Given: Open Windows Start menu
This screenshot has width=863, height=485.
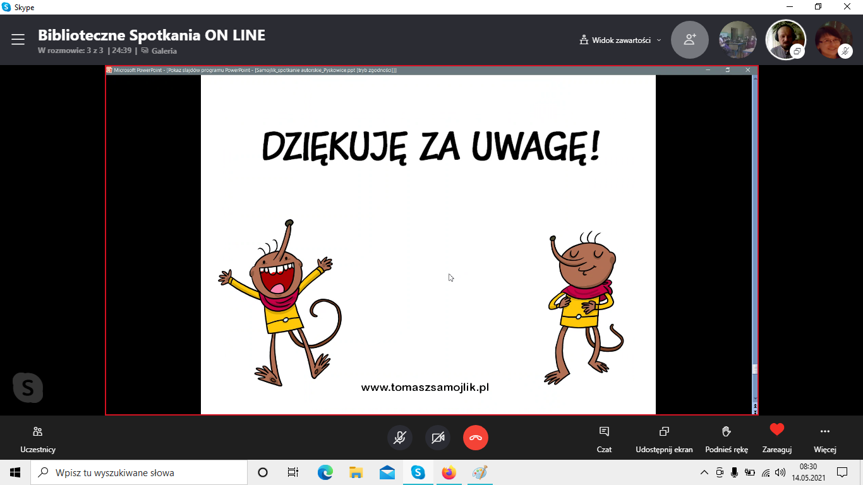Looking at the screenshot, I should 15,472.
